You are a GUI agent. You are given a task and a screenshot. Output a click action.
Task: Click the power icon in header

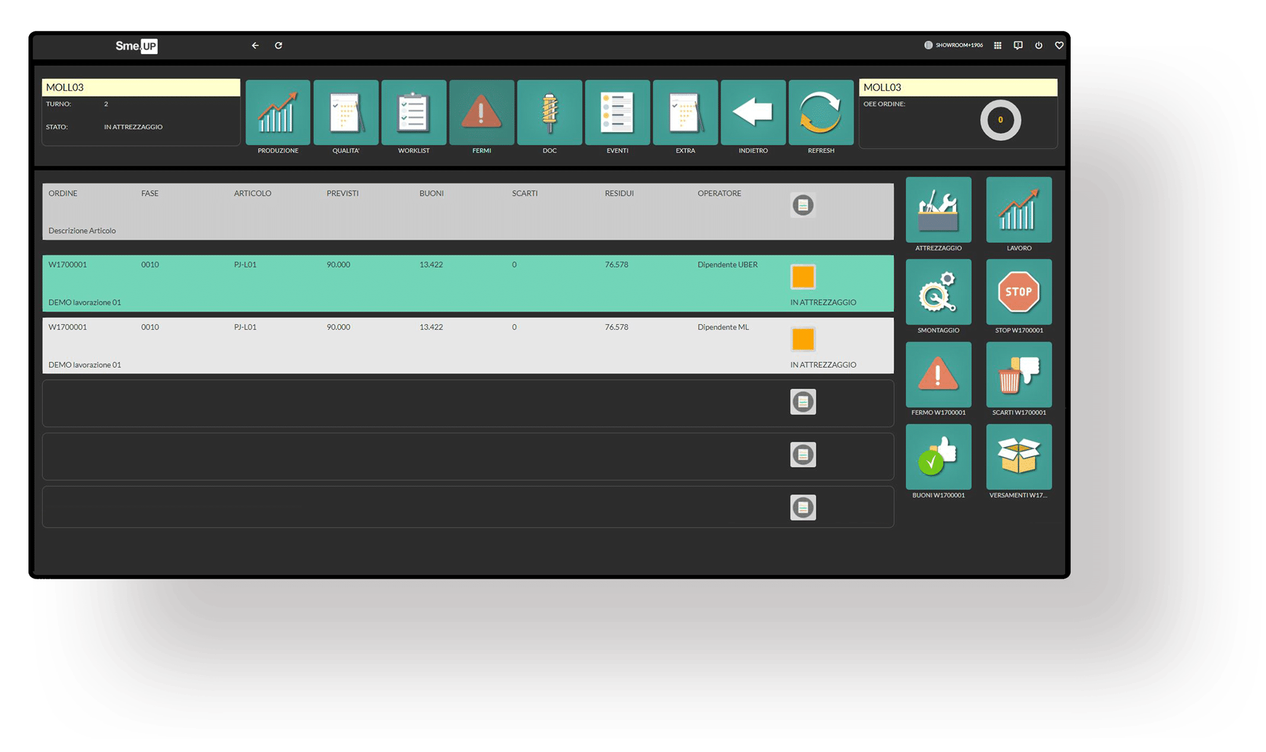pyautogui.click(x=1039, y=45)
